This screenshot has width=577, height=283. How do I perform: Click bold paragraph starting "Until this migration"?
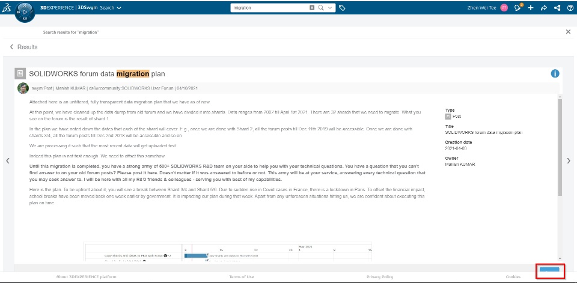click(227, 173)
